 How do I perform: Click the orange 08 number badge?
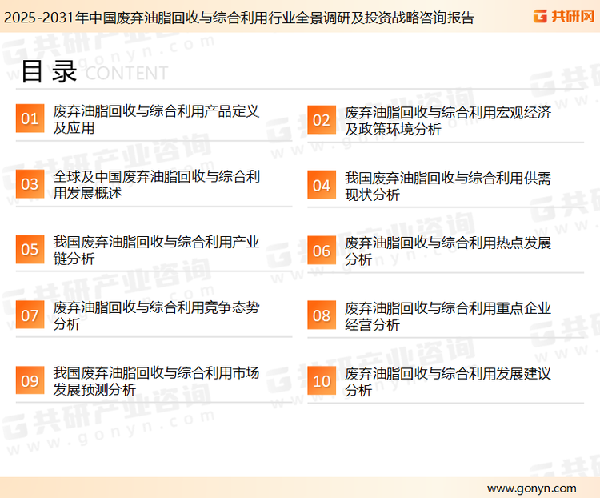pos(322,315)
